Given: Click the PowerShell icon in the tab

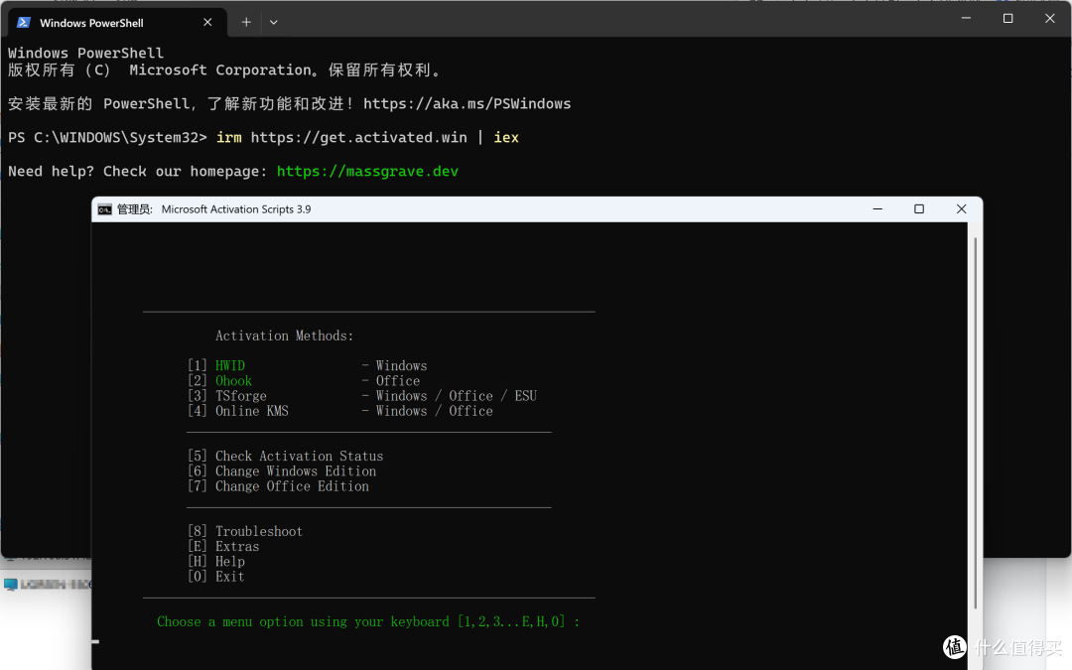Looking at the screenshot, I should pos(23,23).
